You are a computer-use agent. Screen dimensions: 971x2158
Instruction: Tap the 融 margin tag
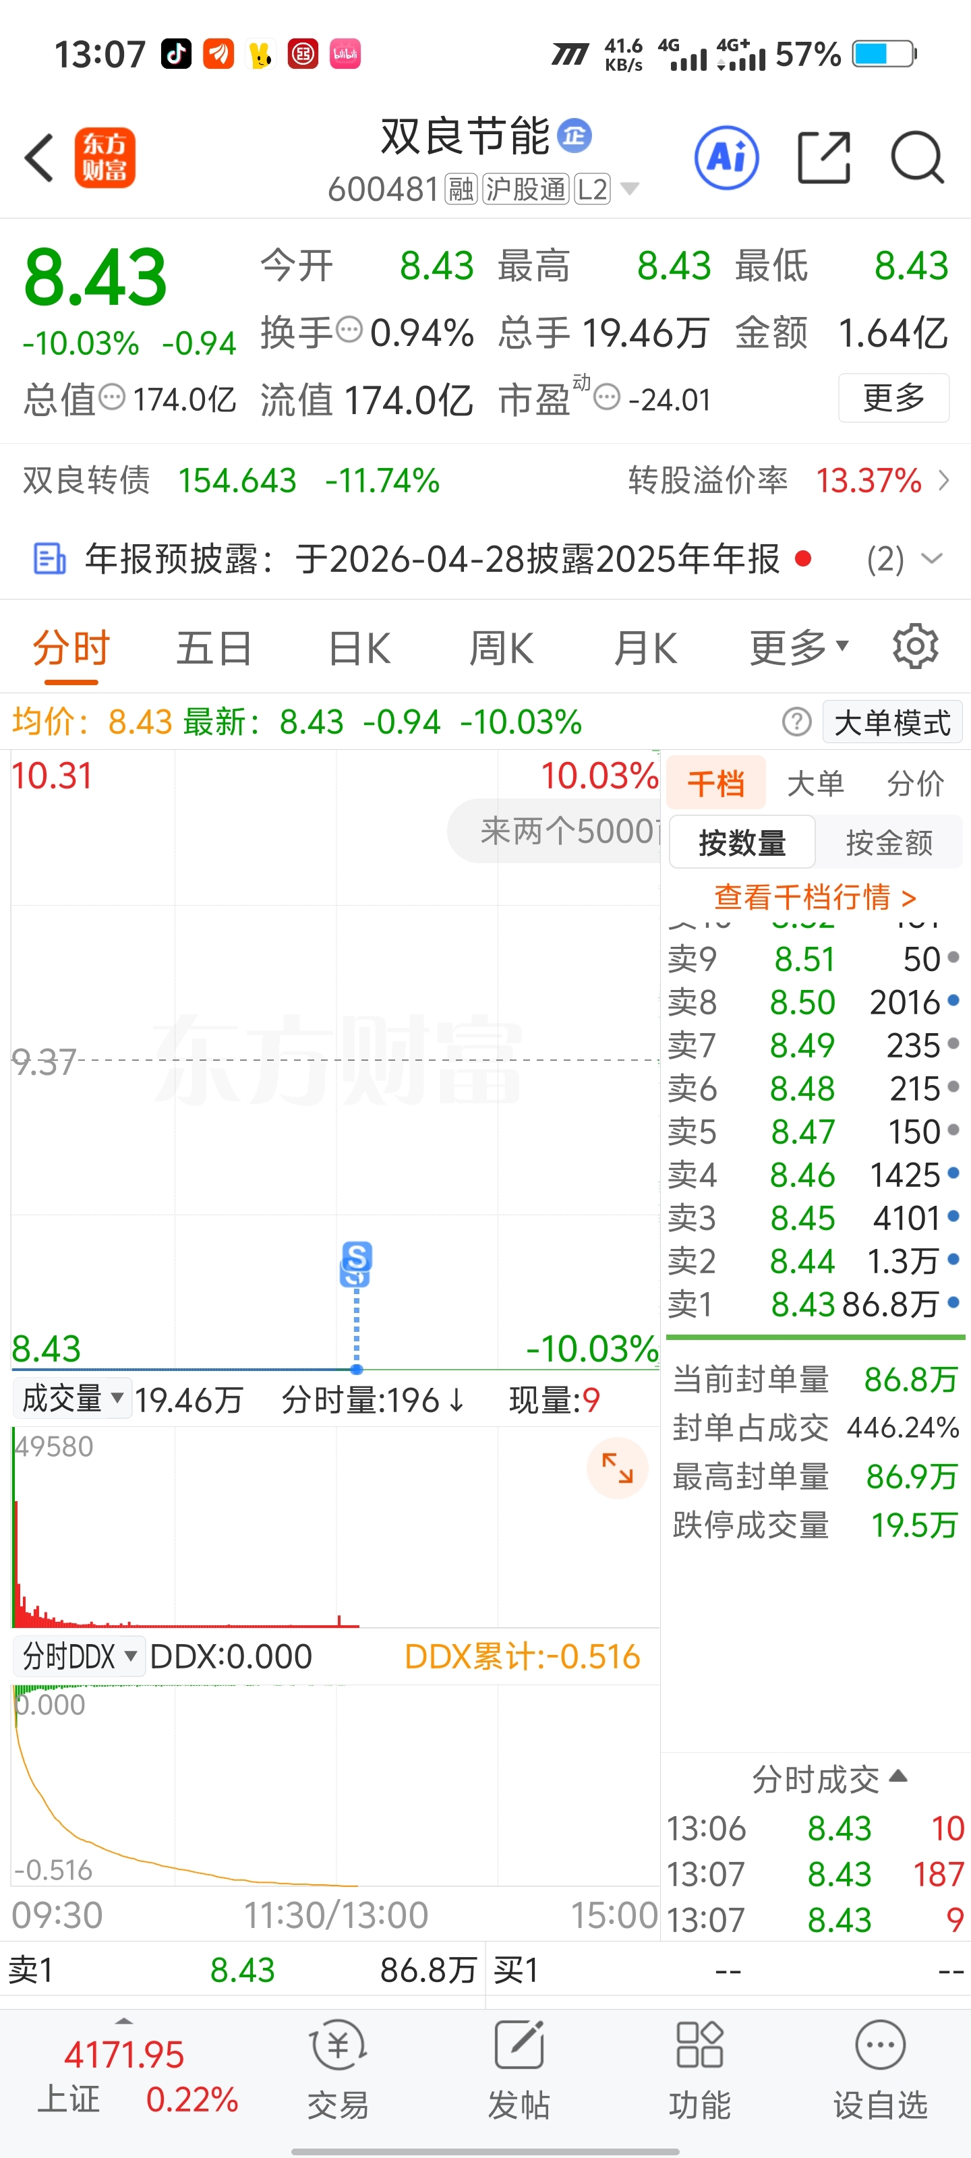461,189
